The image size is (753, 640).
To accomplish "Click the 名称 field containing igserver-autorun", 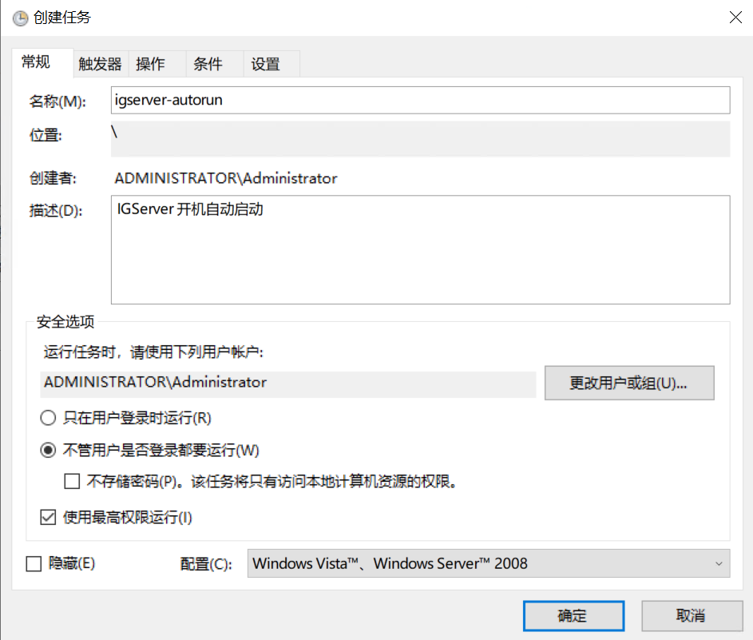I will coord(420,100).
